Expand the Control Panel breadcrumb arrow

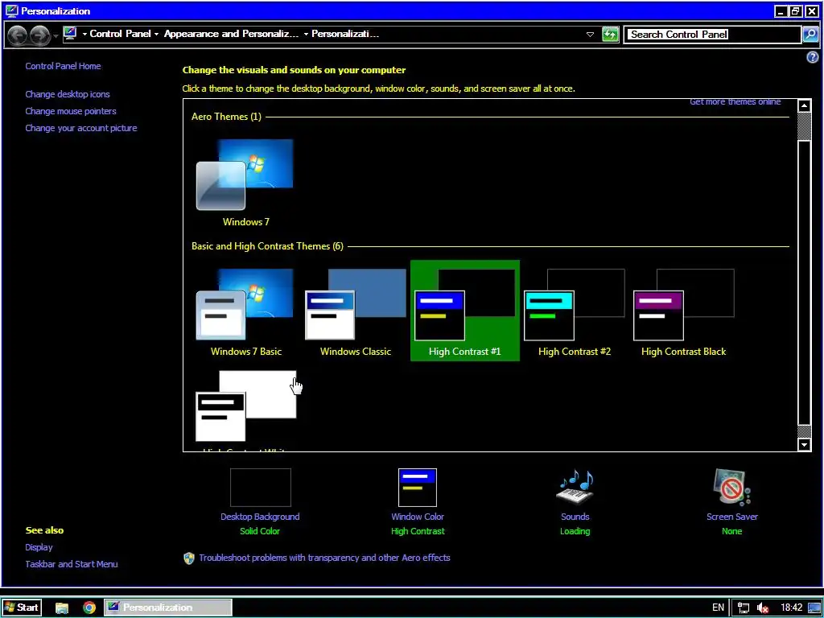tap(156, 34)
